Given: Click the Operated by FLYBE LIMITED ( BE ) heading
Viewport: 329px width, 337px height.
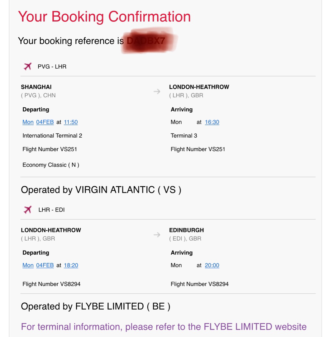Looking at the screenshot, I should (96, 306).
